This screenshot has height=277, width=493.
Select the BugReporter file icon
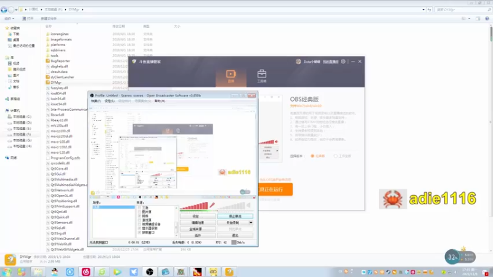click(x=48, y=61)
